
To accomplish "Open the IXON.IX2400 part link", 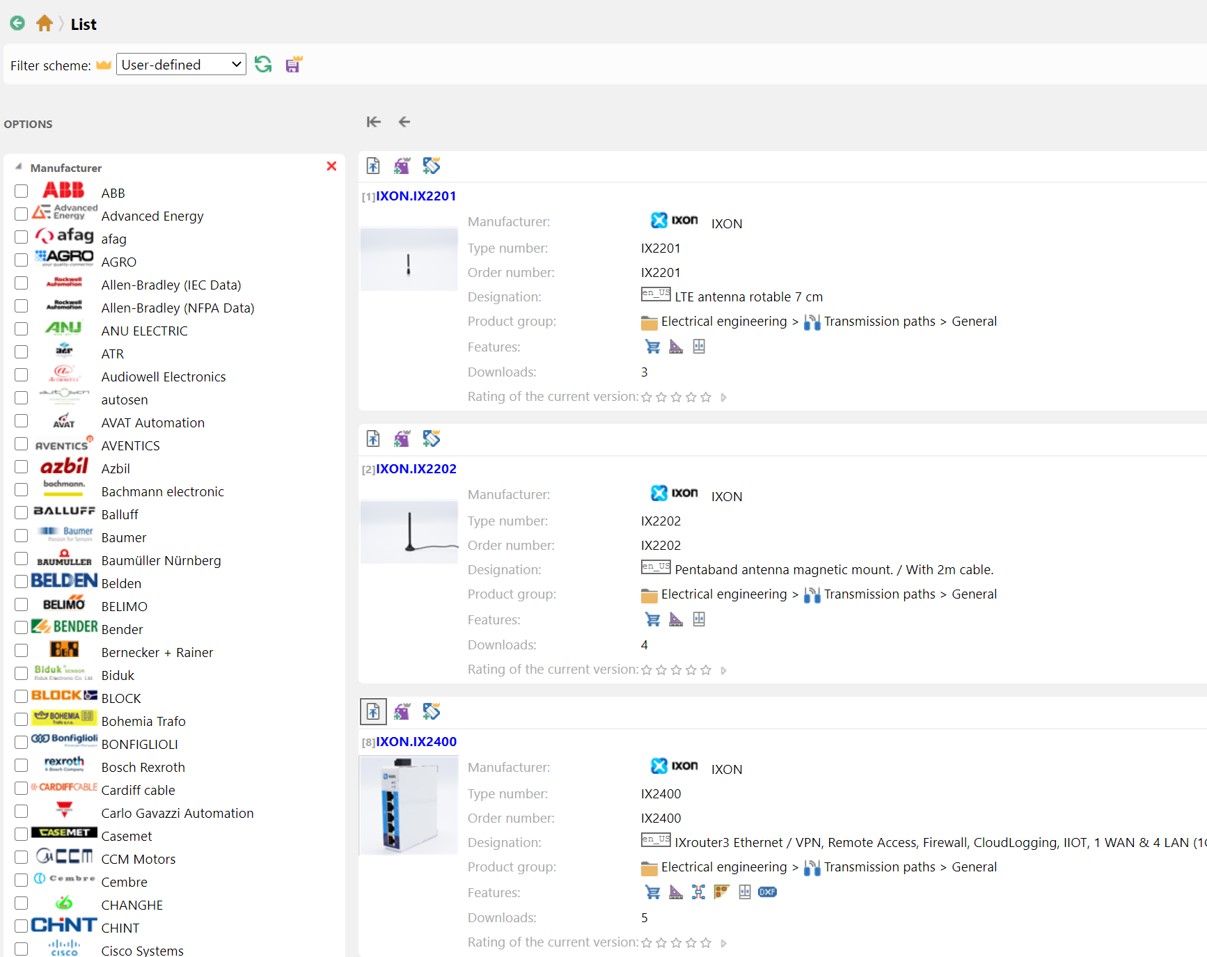I will 416,742.
